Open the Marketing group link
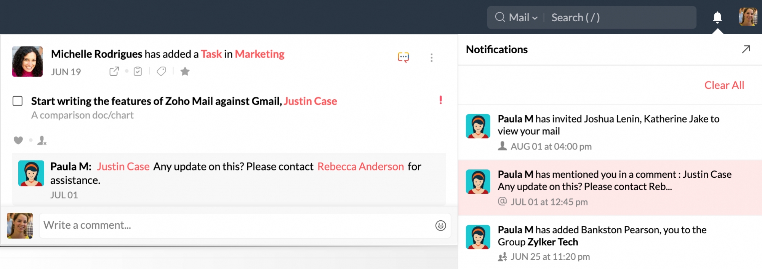 [259, 54]
